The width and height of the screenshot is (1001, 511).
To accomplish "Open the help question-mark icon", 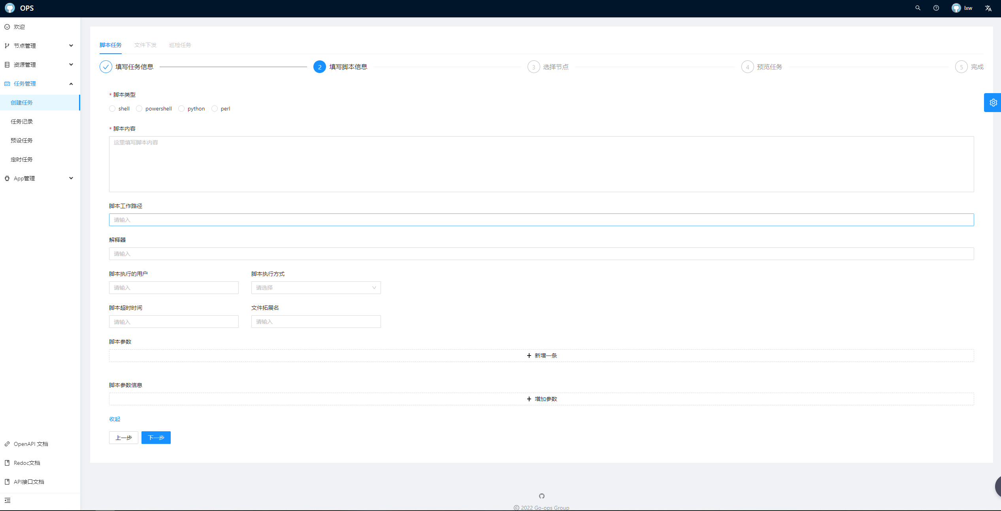I will click(936, 8).
